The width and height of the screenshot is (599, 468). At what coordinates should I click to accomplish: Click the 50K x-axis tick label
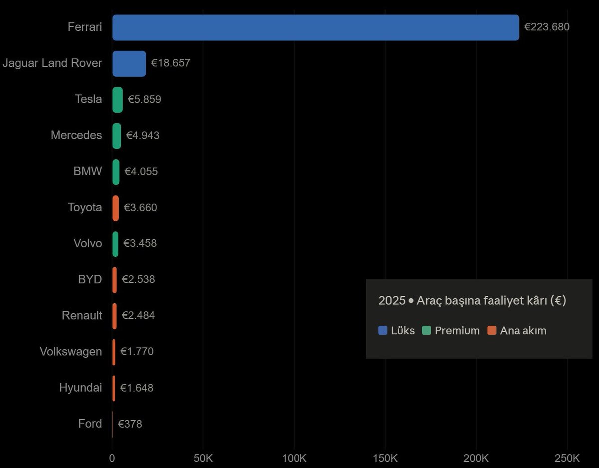(203, 458)
